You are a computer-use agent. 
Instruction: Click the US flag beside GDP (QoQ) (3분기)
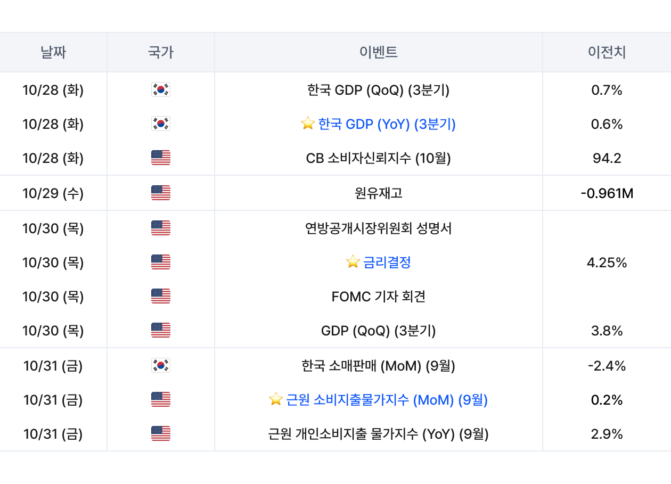coord(160,331)
